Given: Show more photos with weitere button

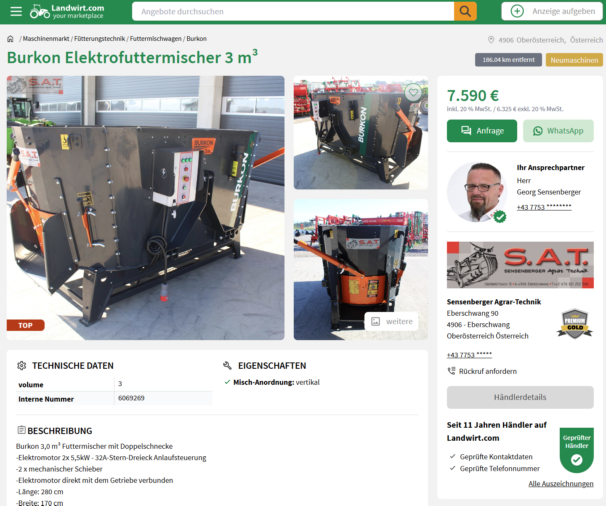Looking at the screenshot, I should point(391,322).
